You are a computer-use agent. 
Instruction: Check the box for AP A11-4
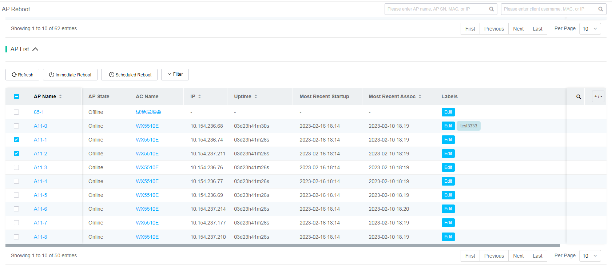(x=16, y=181)
